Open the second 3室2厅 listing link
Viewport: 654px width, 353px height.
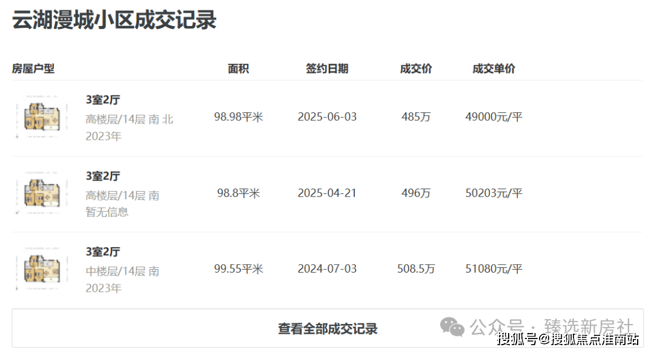(x=101, y=176)
